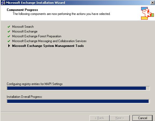Select 'Microsoft Exchange System Management Tools' bold text

pos(48,46)
